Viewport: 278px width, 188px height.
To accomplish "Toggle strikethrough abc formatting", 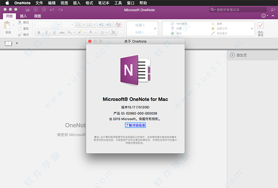I will pos(62,32).
